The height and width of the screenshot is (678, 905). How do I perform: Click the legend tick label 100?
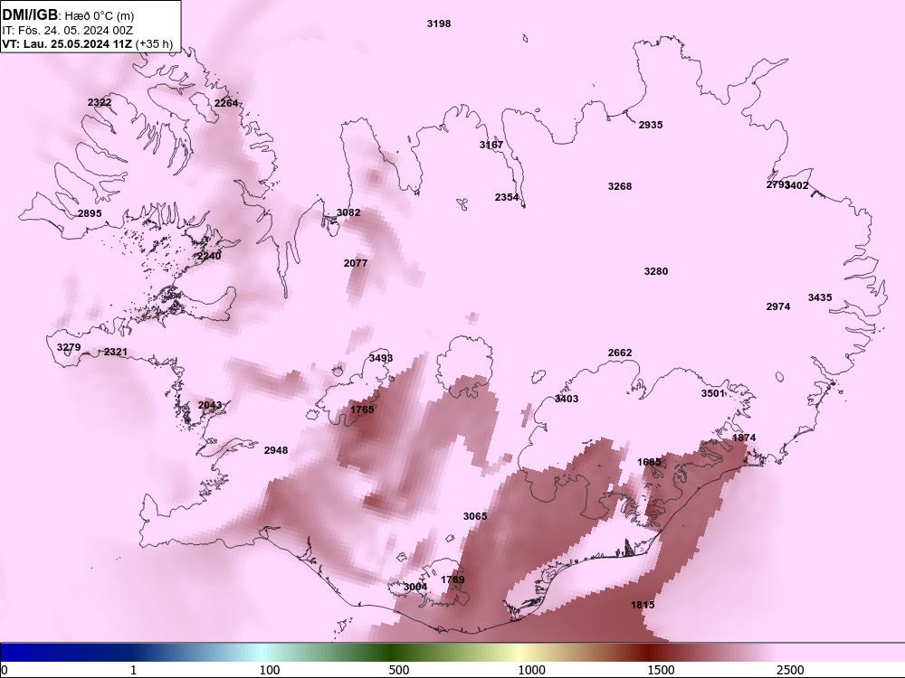click(x=269, y=670)
